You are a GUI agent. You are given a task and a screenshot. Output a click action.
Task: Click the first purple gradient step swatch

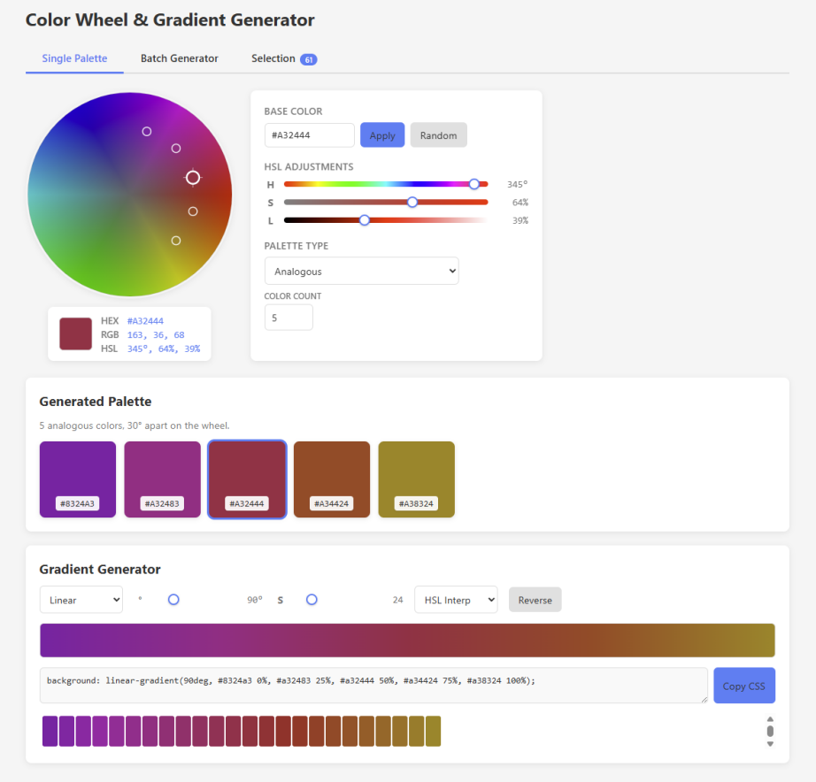(x=50, y=731)
